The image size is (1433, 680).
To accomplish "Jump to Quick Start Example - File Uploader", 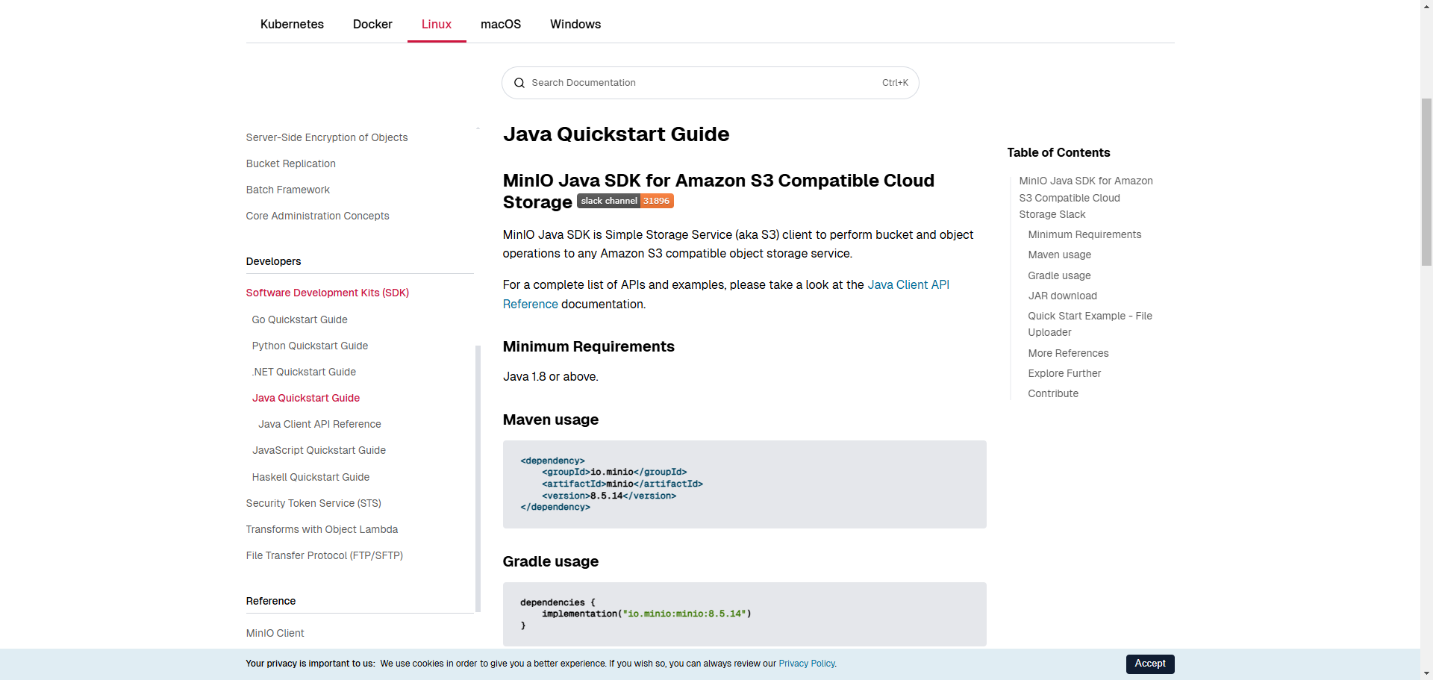I will click(x=1090, y=324).
